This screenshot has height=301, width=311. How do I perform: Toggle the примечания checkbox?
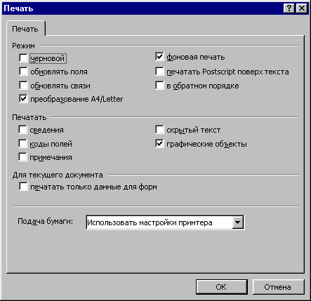tap(22, 157)
